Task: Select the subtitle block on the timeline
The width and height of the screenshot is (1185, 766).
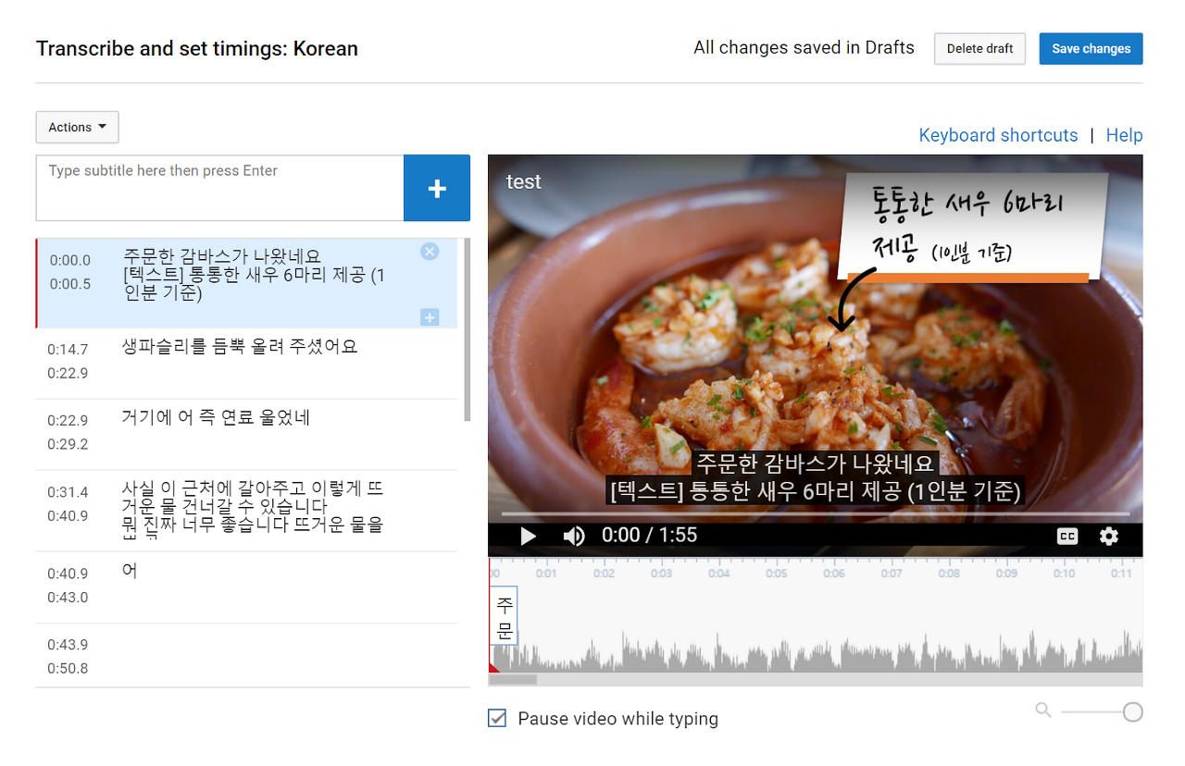Action: [504, 616]
